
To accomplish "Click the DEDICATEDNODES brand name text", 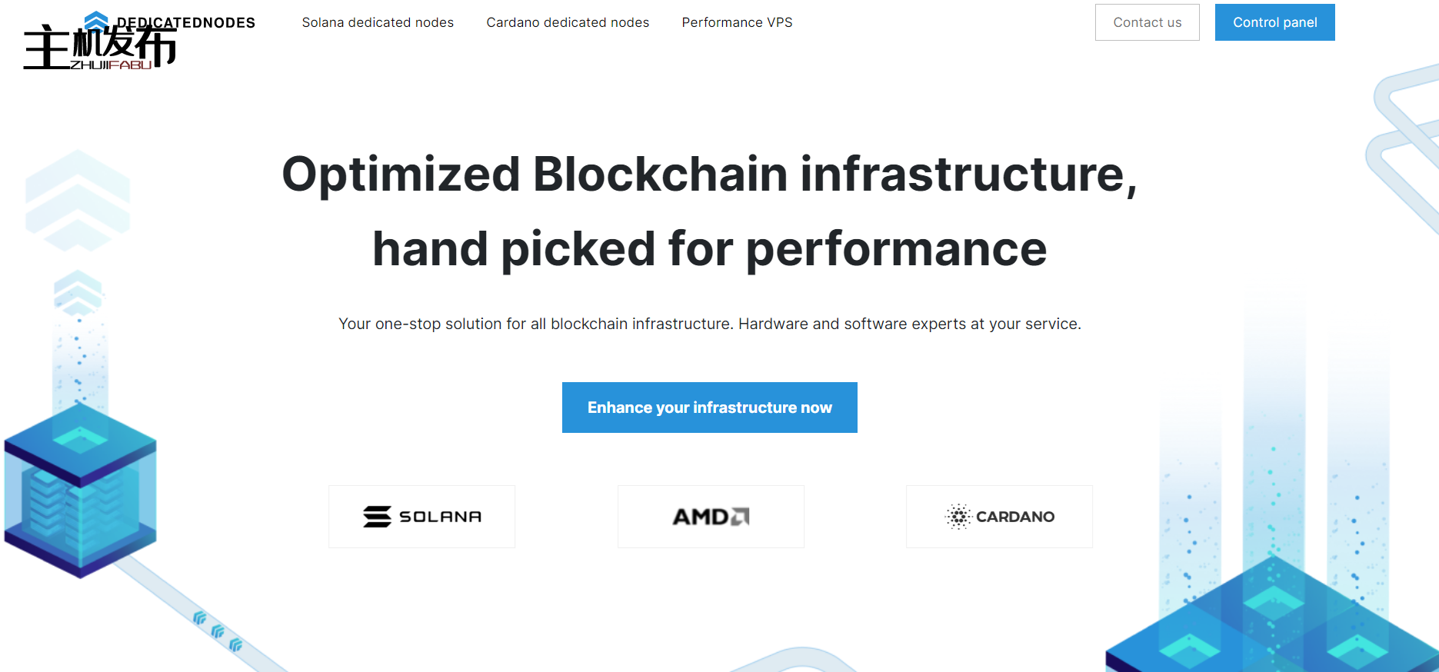I will 185,22.
